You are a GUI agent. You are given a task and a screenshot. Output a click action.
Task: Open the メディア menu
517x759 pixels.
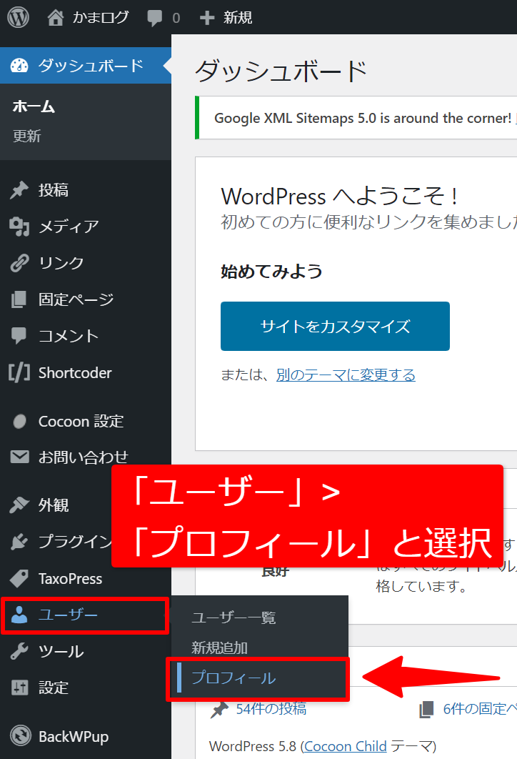86,227
